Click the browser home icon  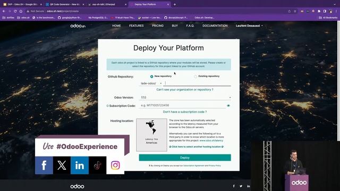point(21,11)
